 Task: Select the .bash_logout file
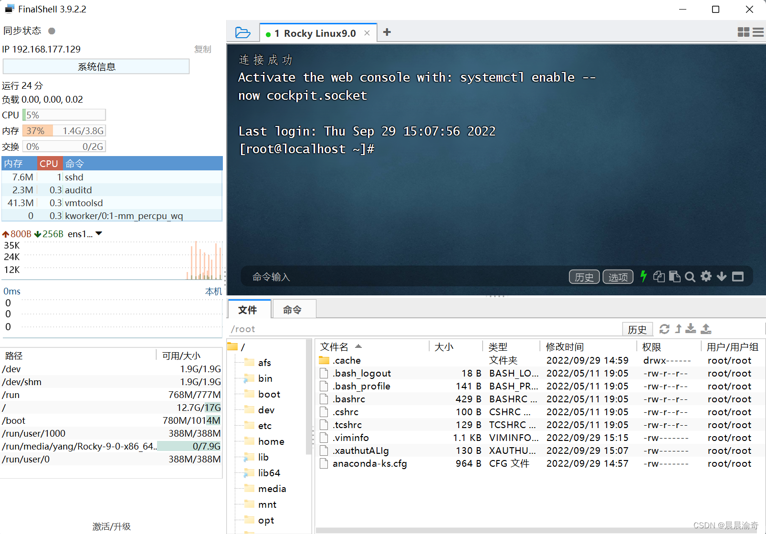pyautogui.click(x=539, y=373)
